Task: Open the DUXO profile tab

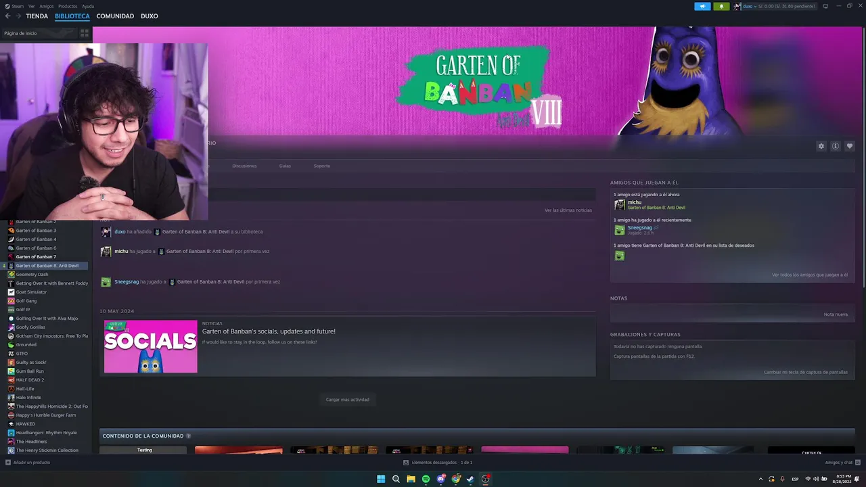Action: click(x=149, y=16)
